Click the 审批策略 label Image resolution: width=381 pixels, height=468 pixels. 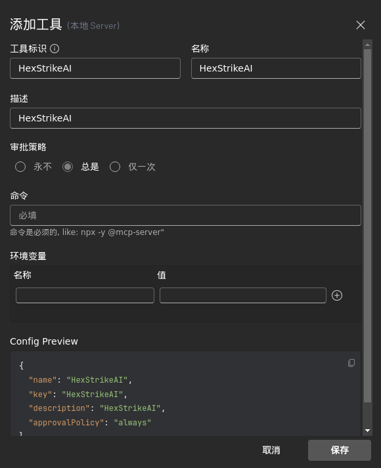click(x=28, y=147)
